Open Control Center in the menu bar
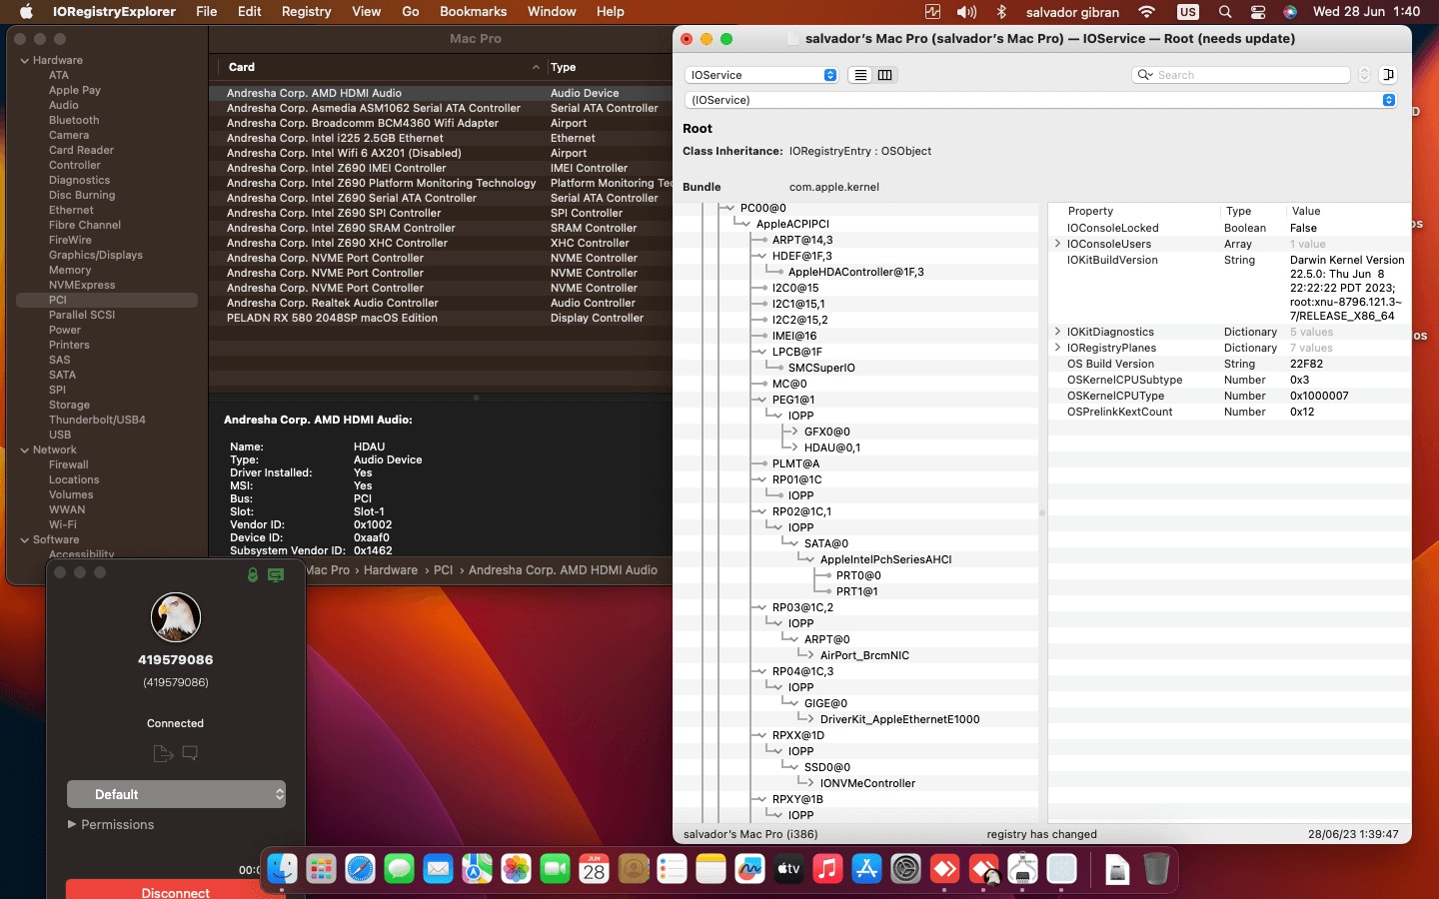 [x=1258, y=12]
